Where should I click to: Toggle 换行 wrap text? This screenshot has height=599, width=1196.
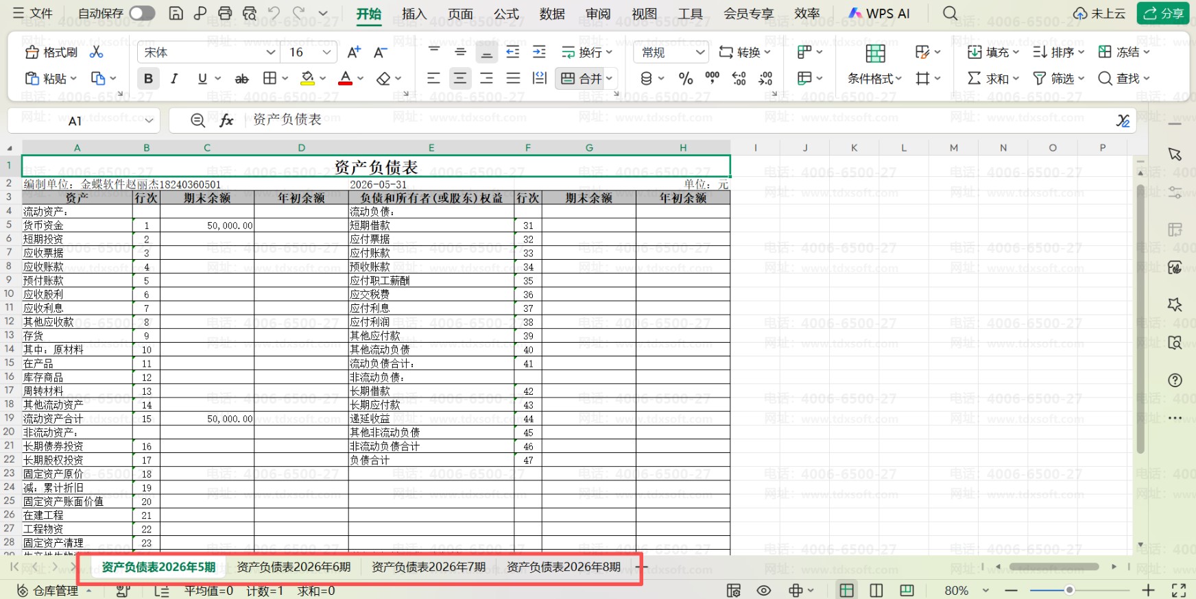click(x=586, y=52)
